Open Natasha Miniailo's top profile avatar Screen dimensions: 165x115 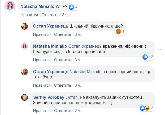click(x=10, y=6)
